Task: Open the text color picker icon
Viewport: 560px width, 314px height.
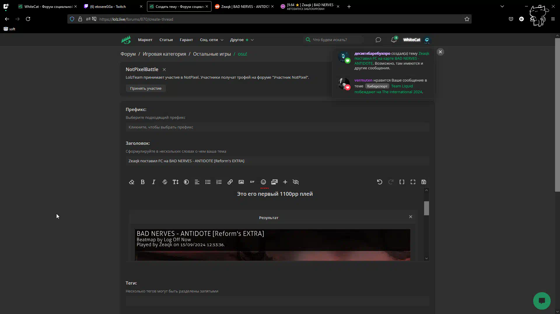Action: (x=186, y=182)
